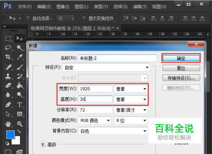Viewport: 212px width, 154px height.
Task: Click the white background color swatch
Action: pyautogui.click(x=17, y=141)
